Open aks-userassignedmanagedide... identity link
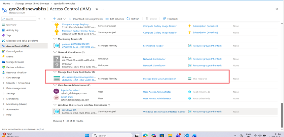The height and width of the screenshot is (137, 284). point(79,77)
